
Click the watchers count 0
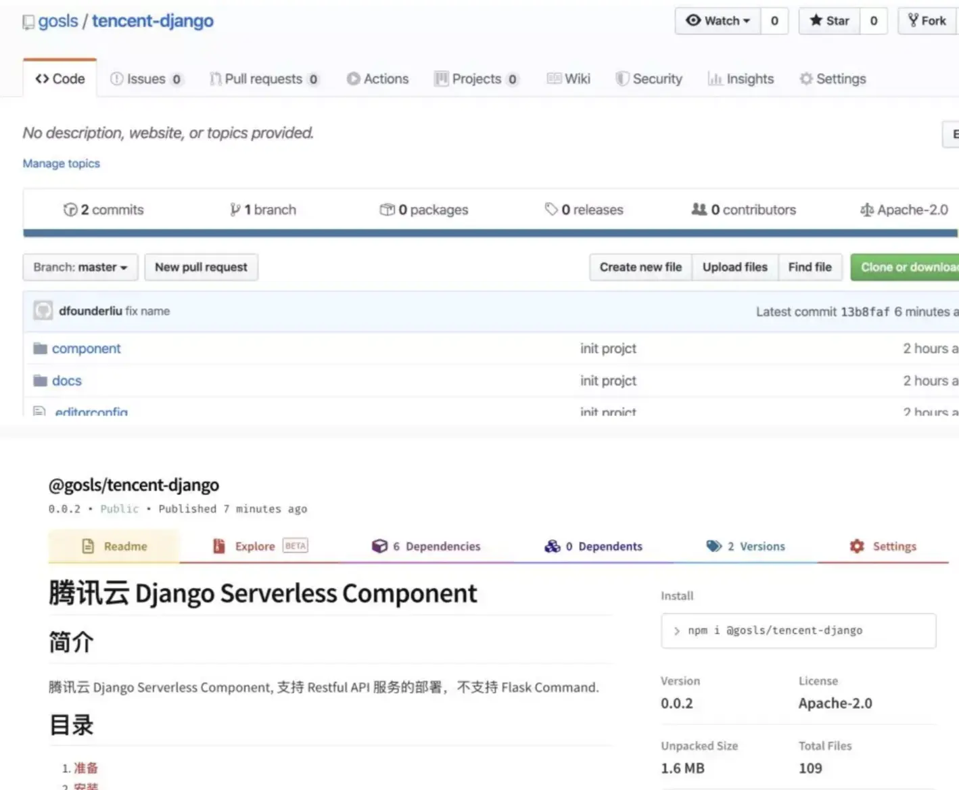click(774, 21)
